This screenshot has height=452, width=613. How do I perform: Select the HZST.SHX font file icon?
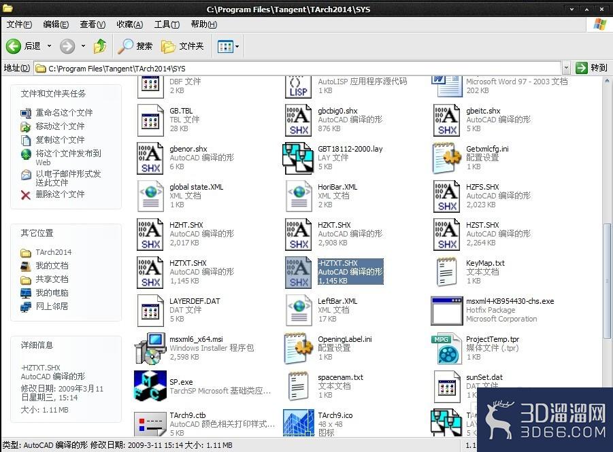click(x=447, y=234)
